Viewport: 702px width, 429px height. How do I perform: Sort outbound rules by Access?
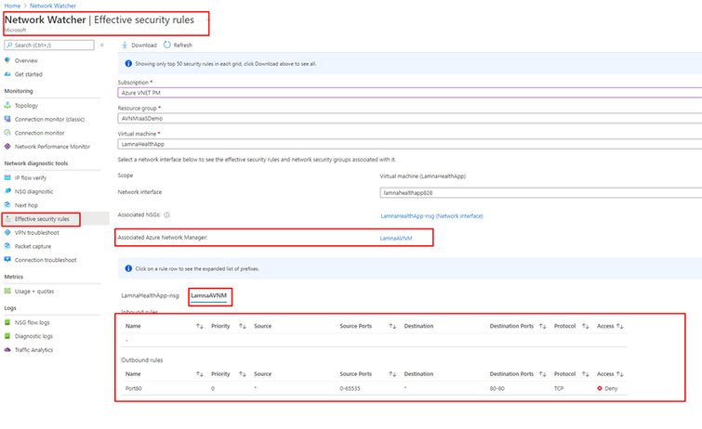[619, 374]
